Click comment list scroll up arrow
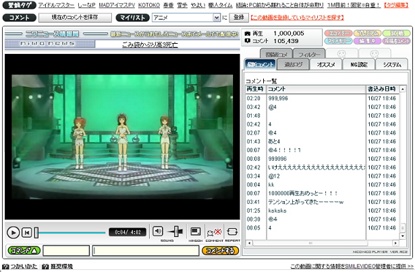Image resolution: width=415 pixels, height=272 pixels. [x=403, y=90]
